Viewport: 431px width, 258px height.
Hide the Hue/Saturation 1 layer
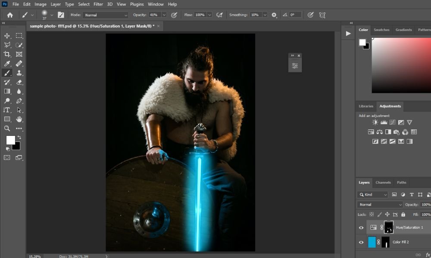click(x=361, y=227)
